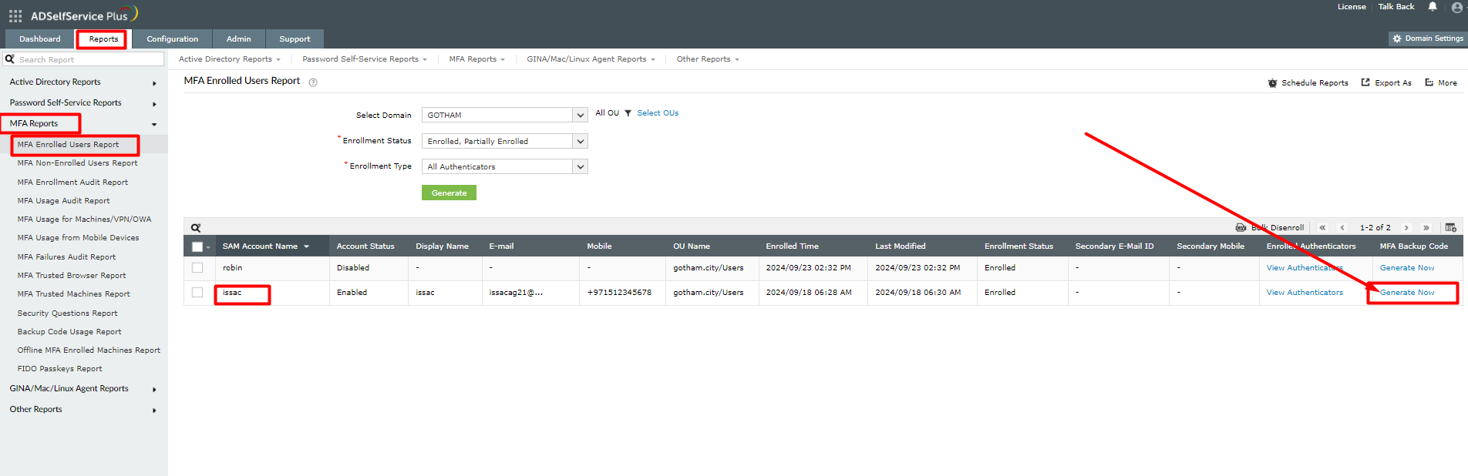Go to next page arrow in pagination
1468x476 pixels.
[x=1406, y=228]
